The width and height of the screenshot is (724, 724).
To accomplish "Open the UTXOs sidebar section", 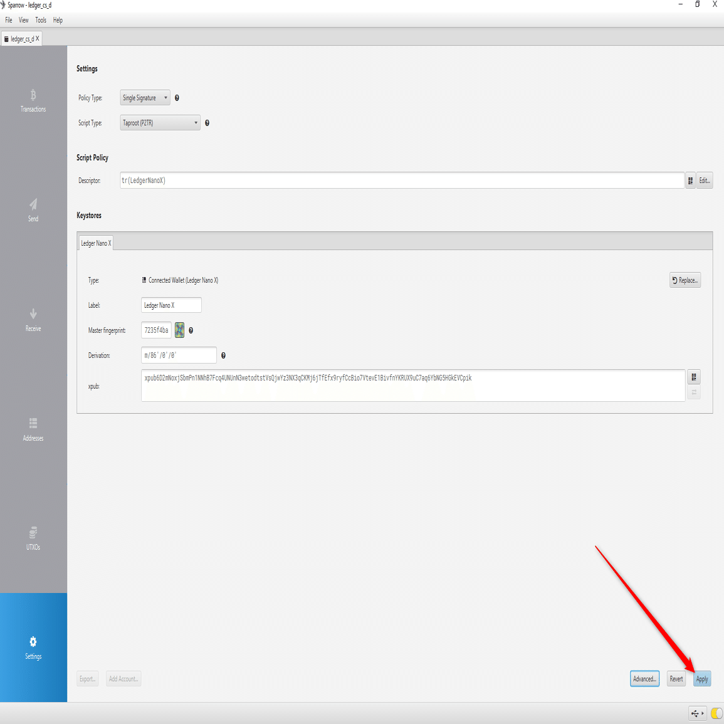I will (33, 538).
